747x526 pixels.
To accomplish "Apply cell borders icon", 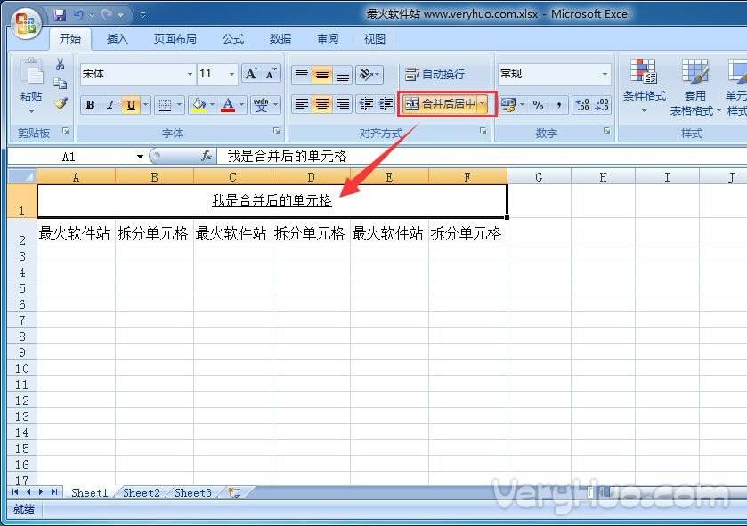I will point(165,105).
